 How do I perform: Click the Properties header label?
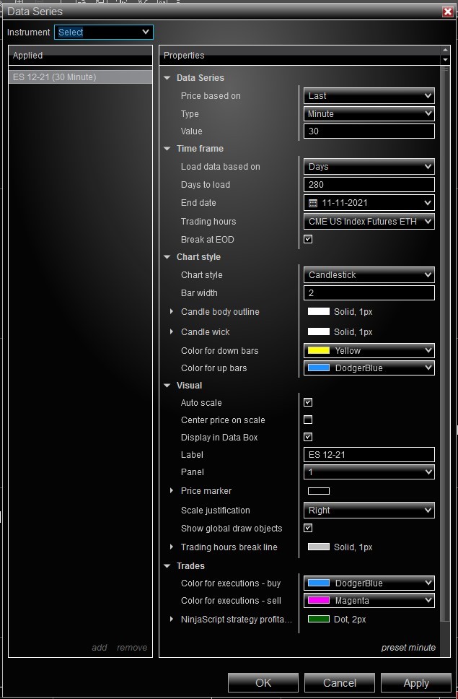pyautogui.click(x=184, y=56)
